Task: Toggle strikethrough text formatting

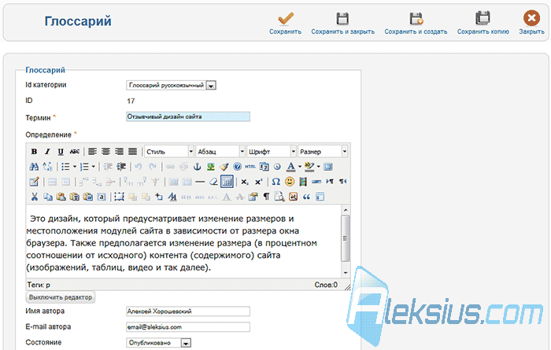Action: pyautogui.click(x=74, y=152)
